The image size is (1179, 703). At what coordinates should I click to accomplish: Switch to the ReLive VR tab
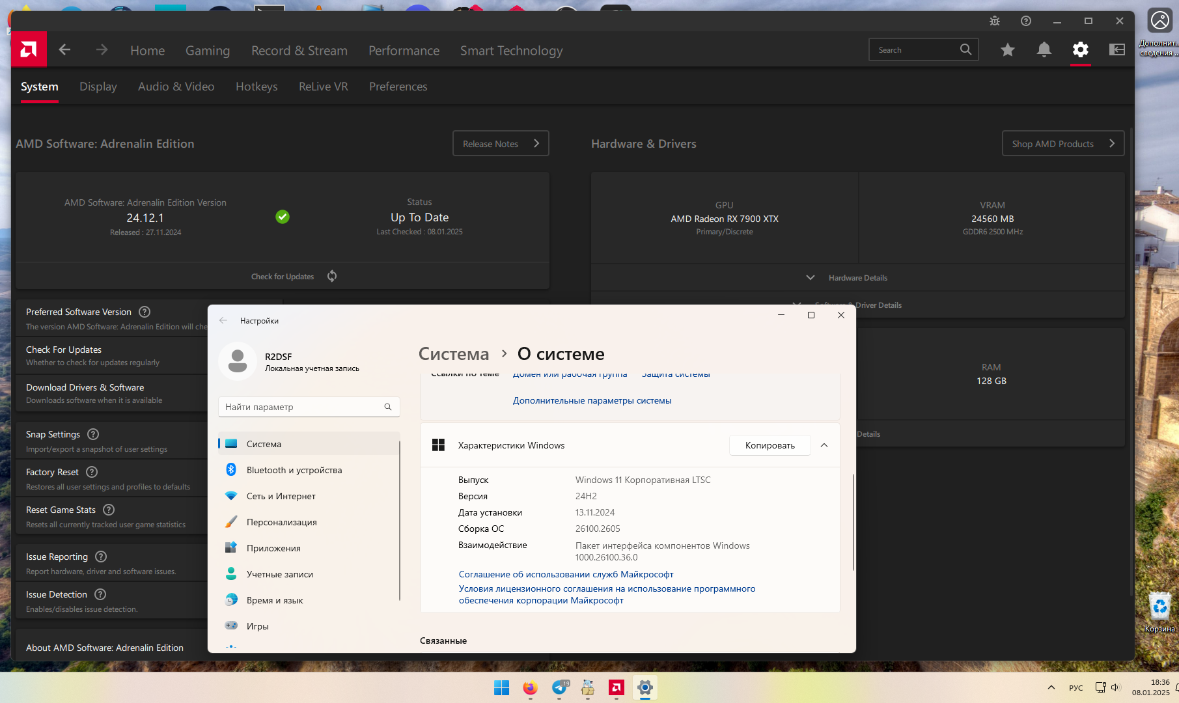324,87
